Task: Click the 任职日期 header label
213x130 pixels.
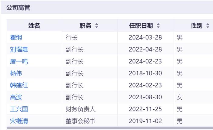Action: click(x=141, y=26)
